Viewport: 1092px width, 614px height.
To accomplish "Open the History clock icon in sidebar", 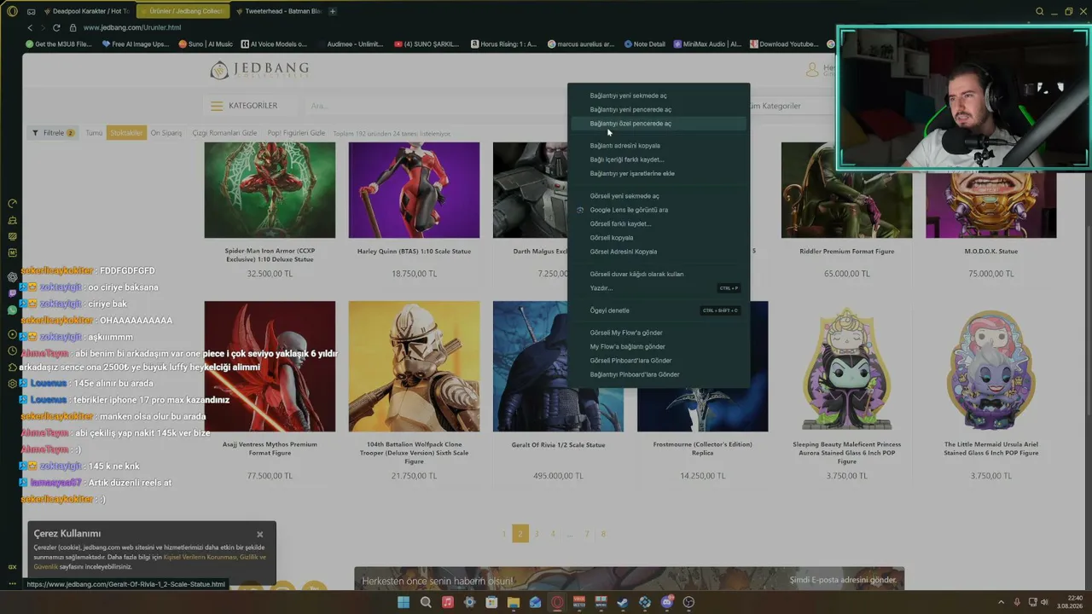I will (12, 350).
